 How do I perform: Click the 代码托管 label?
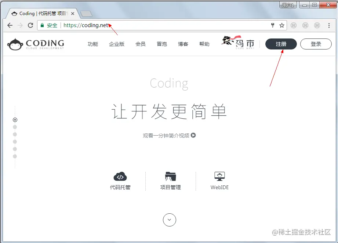click(120, 187)
